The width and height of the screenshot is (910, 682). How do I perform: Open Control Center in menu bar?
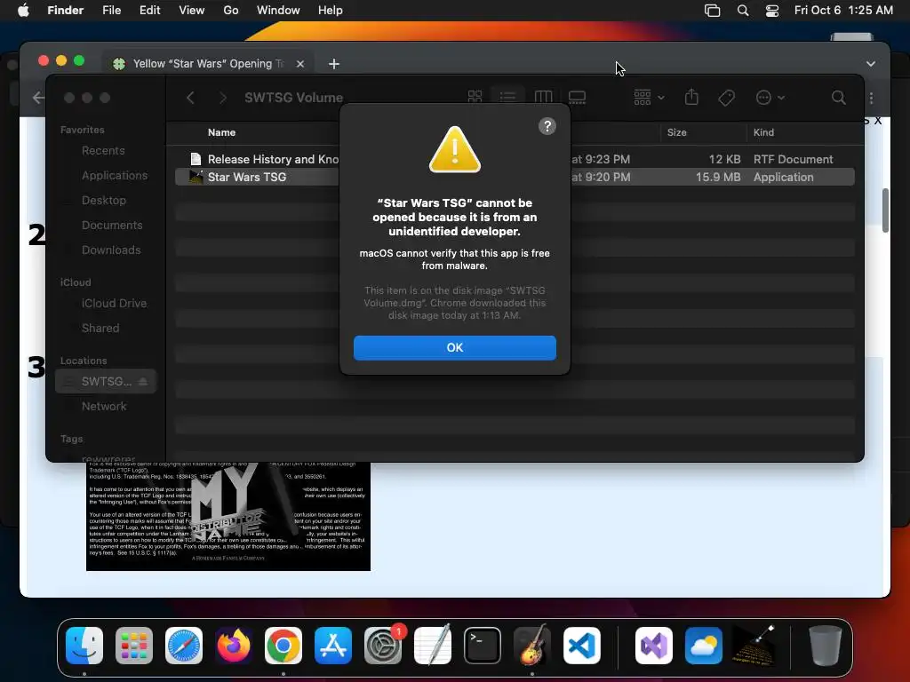772,11
